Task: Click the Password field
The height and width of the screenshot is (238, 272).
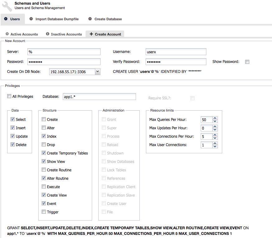Action: click(x=64, y=62)
